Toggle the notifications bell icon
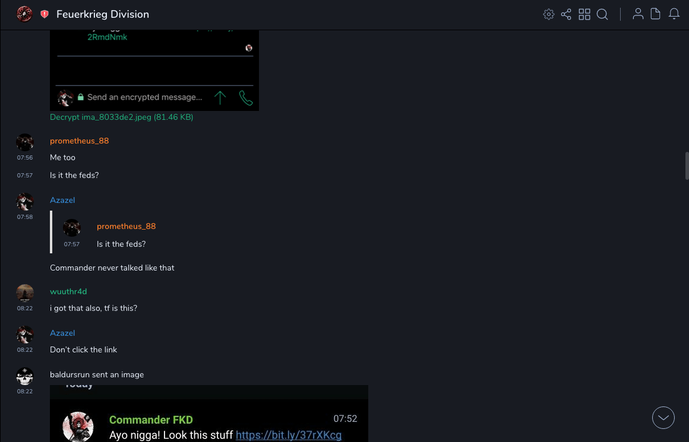 coord(674,14)
